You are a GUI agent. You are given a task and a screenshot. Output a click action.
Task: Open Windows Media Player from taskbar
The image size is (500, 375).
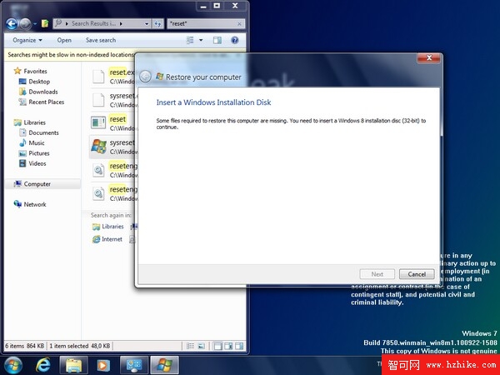pyautogui.click(x=103, y=366)
